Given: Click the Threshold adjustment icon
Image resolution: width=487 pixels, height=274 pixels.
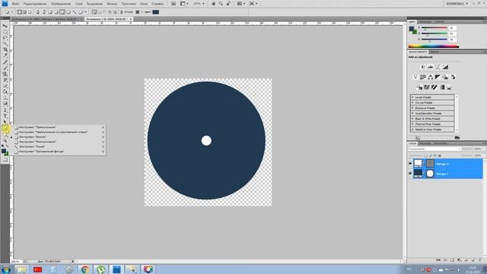Looking at the screenshot, I should tap(434, 88).
